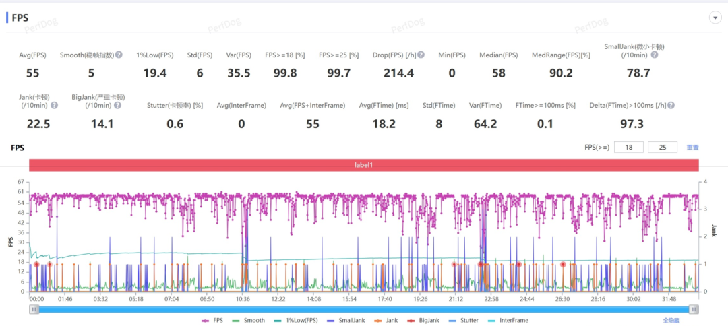The width and height of the screenshot is (728, 326).
Task: Click the FTime>=100ms [%] label
Action: (545, 106)
